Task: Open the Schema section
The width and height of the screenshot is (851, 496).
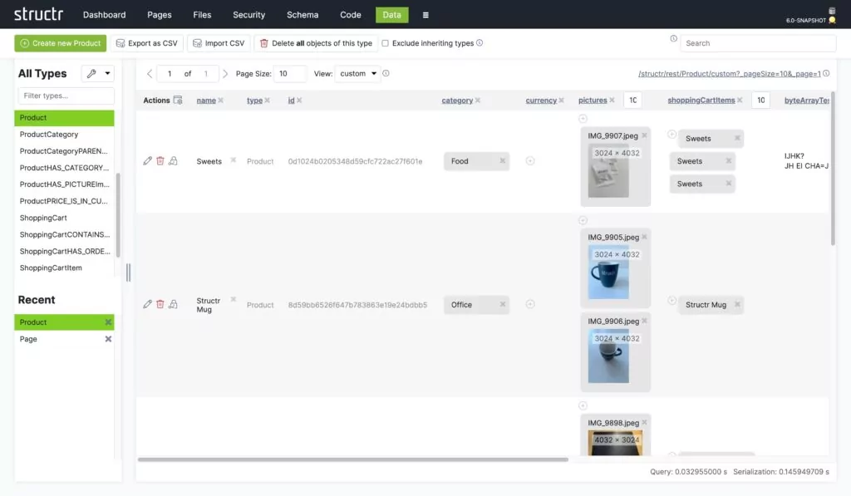Action: coord(303,15)
